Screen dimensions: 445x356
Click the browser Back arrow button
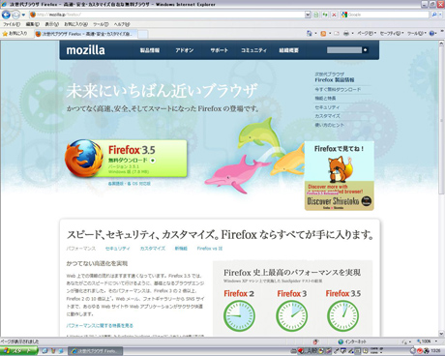tap(6, 15)
